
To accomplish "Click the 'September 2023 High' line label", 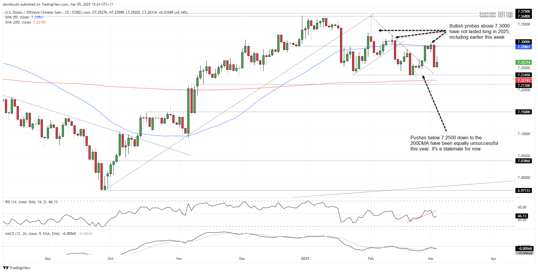I will point(496,16).
